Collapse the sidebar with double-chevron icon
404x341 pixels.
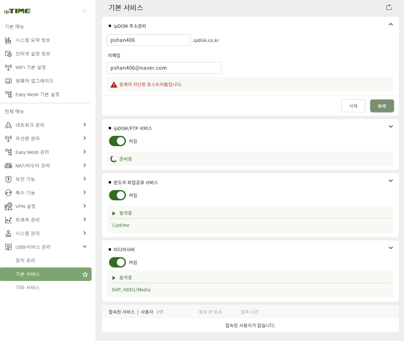click(85, 11)
